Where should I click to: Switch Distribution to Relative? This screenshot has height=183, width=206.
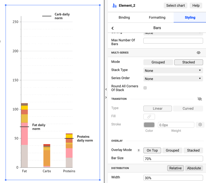coord(175,168)
